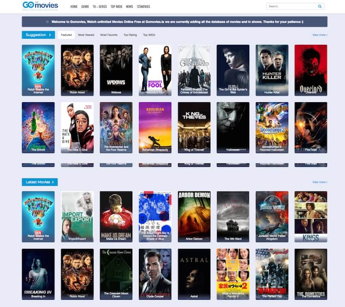
Task: Open the Make Us Dream poster
Action: click(116, 216)
